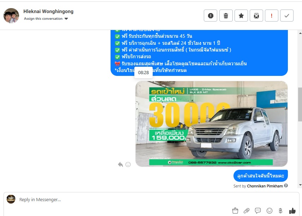The image size is (302, 216).
Task: Open emoji picker in reply bar
Action: (x=270, y=211)
